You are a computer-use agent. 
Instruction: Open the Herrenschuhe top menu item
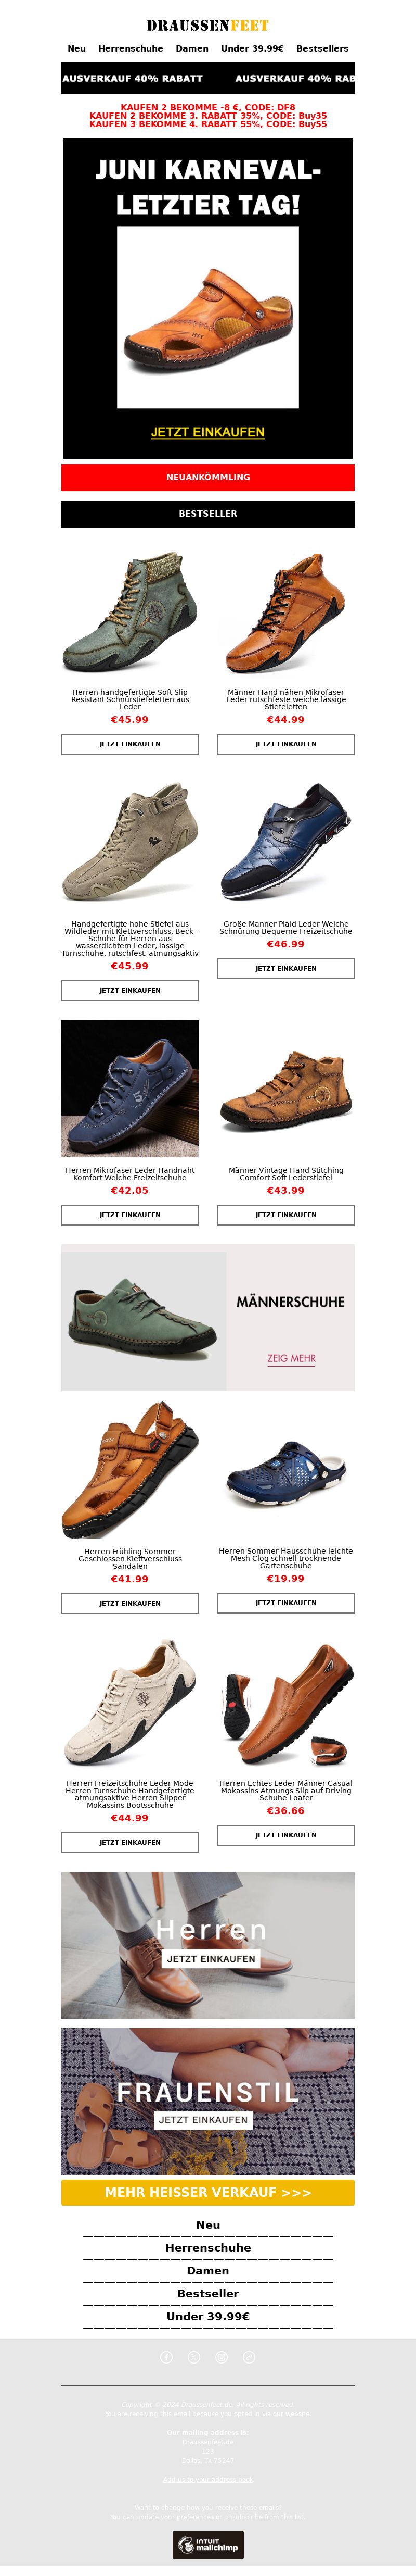click(x=131, y=48)
